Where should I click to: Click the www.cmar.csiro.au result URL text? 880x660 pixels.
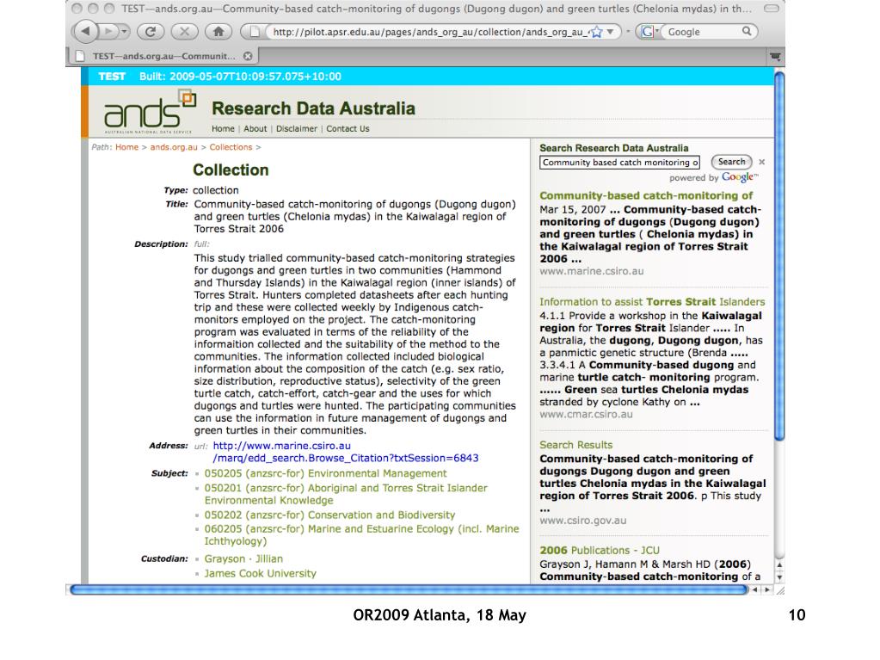586,414
